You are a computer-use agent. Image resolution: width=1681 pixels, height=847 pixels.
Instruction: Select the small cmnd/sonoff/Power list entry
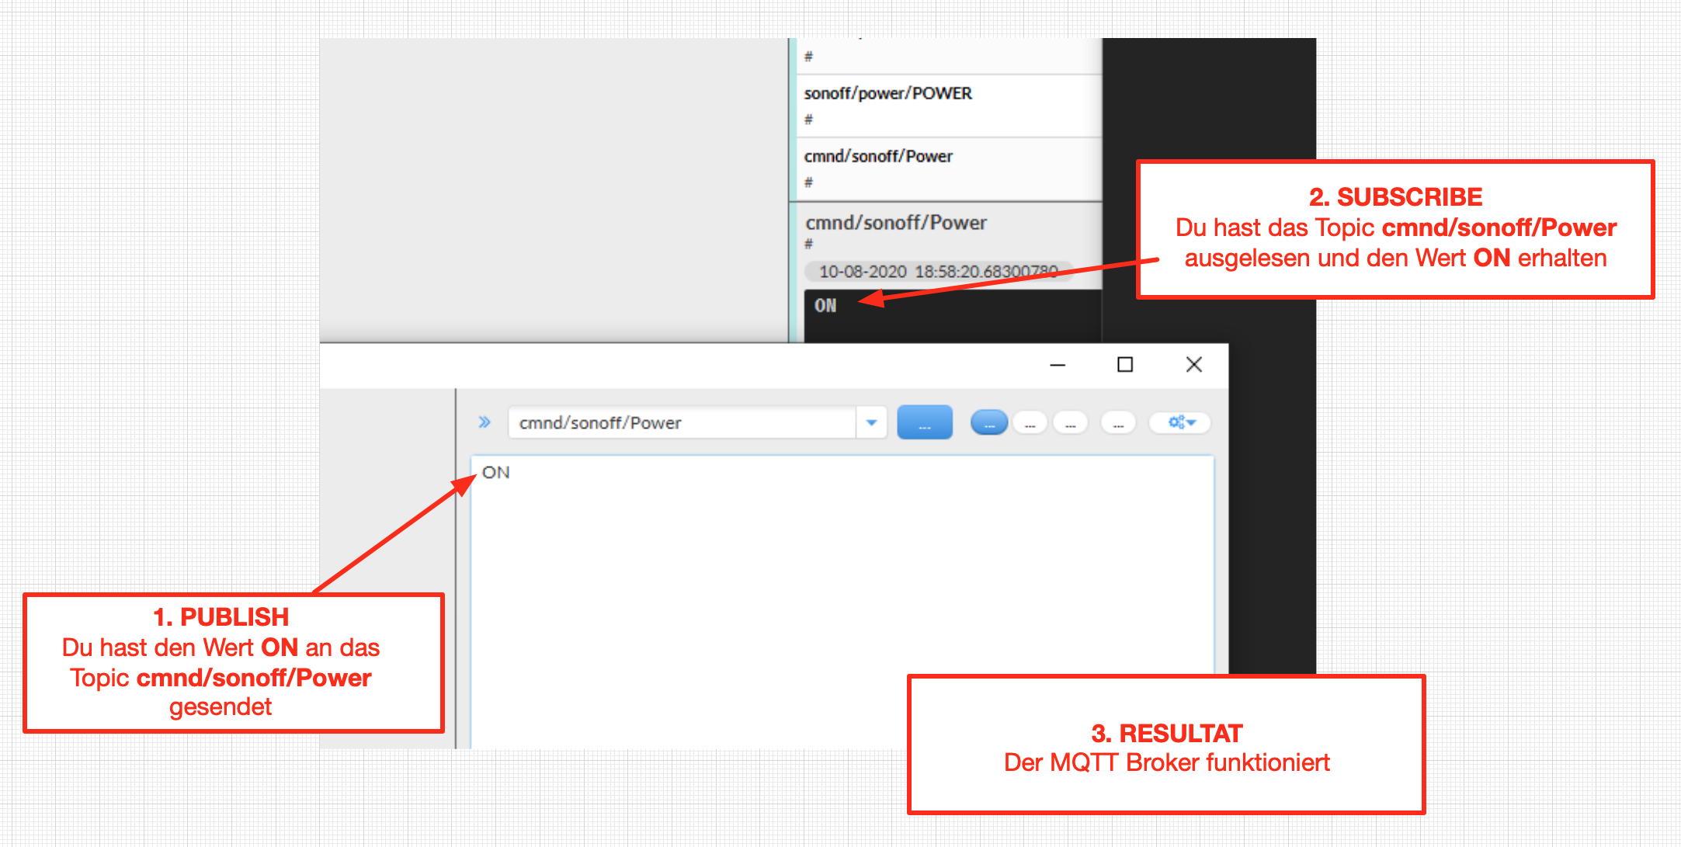877,157
